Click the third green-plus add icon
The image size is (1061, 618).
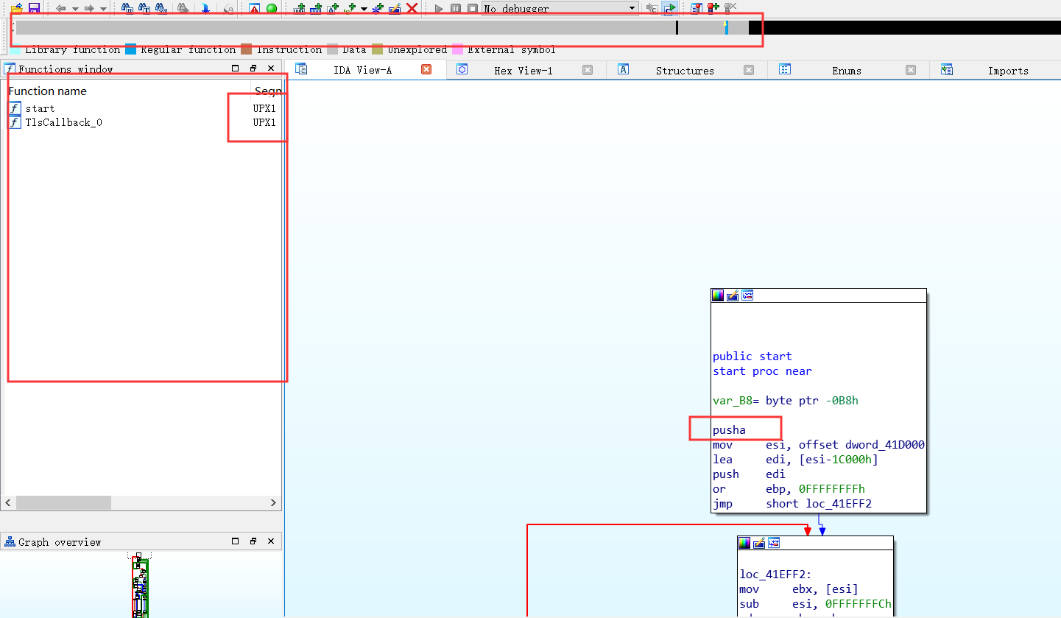pyautogui.click(x=334, y=8)
